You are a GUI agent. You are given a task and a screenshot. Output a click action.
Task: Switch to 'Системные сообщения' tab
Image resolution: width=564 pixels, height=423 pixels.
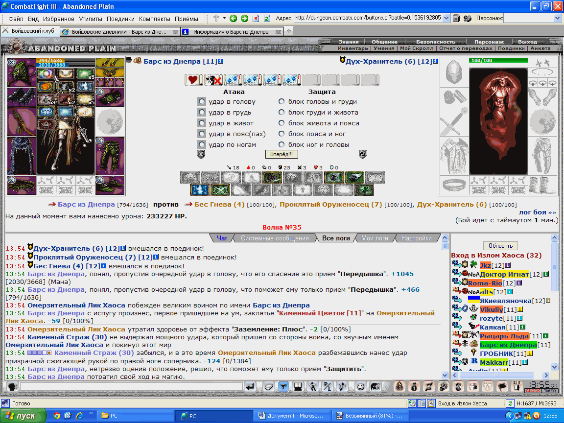coord(275,238)
